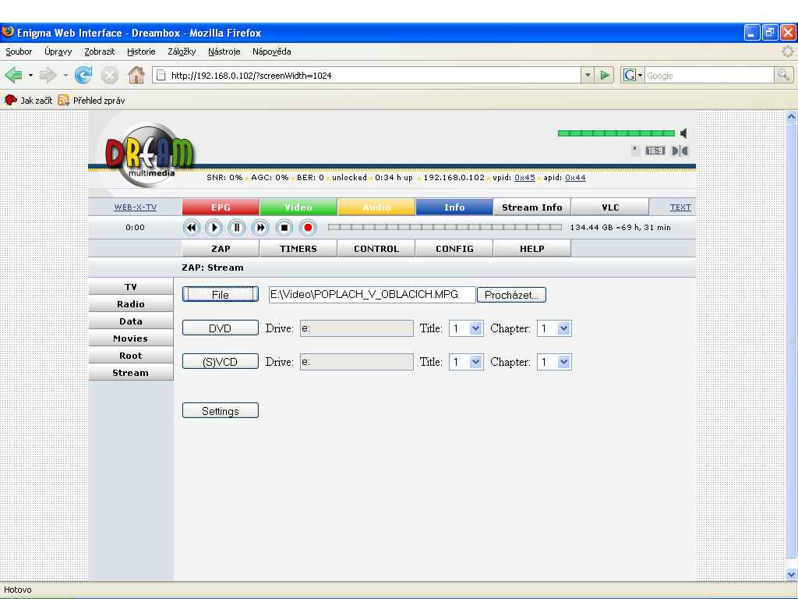
Task: Open the forward button history dropdown arrow
Action: (x=65, y=76)
